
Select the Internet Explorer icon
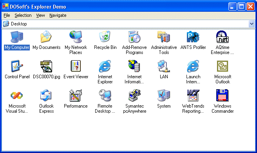click(x=105, y=66)
